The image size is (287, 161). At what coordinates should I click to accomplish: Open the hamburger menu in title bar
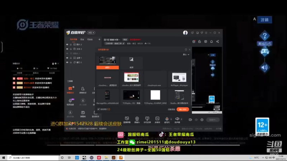206,33
